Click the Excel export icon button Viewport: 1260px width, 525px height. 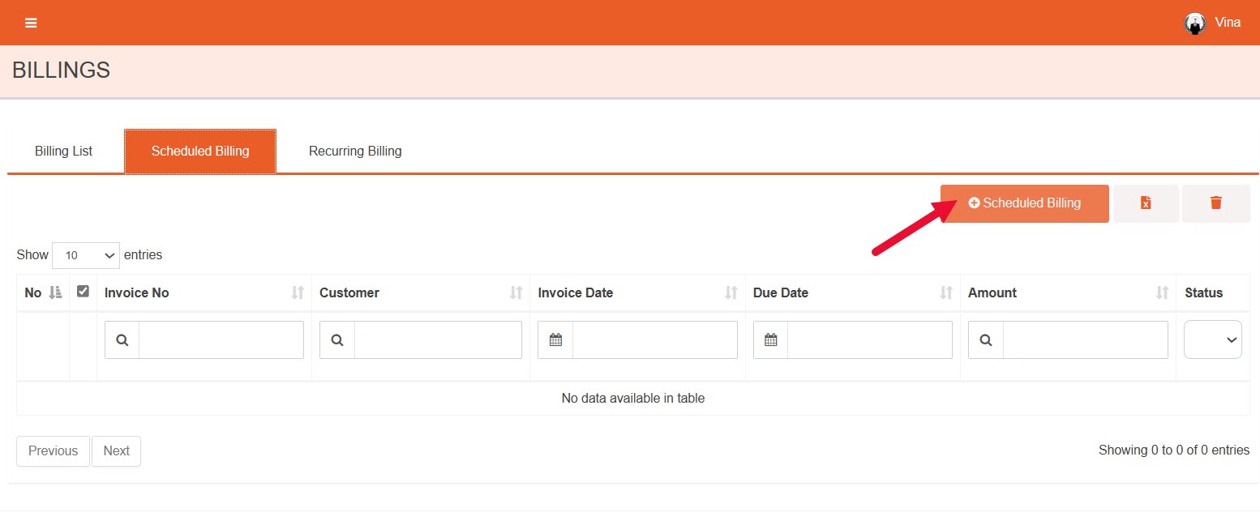click(x=1146, y=203)
